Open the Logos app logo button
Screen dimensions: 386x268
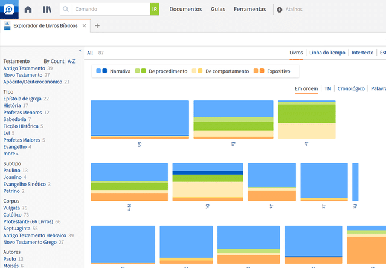(9, 9)
